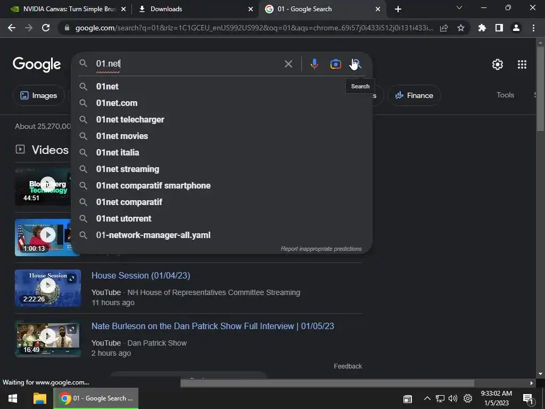Choose suggestion 01net utorrent
The width and height of the screenshot is (545, 409).
click(x=221, y=218)
